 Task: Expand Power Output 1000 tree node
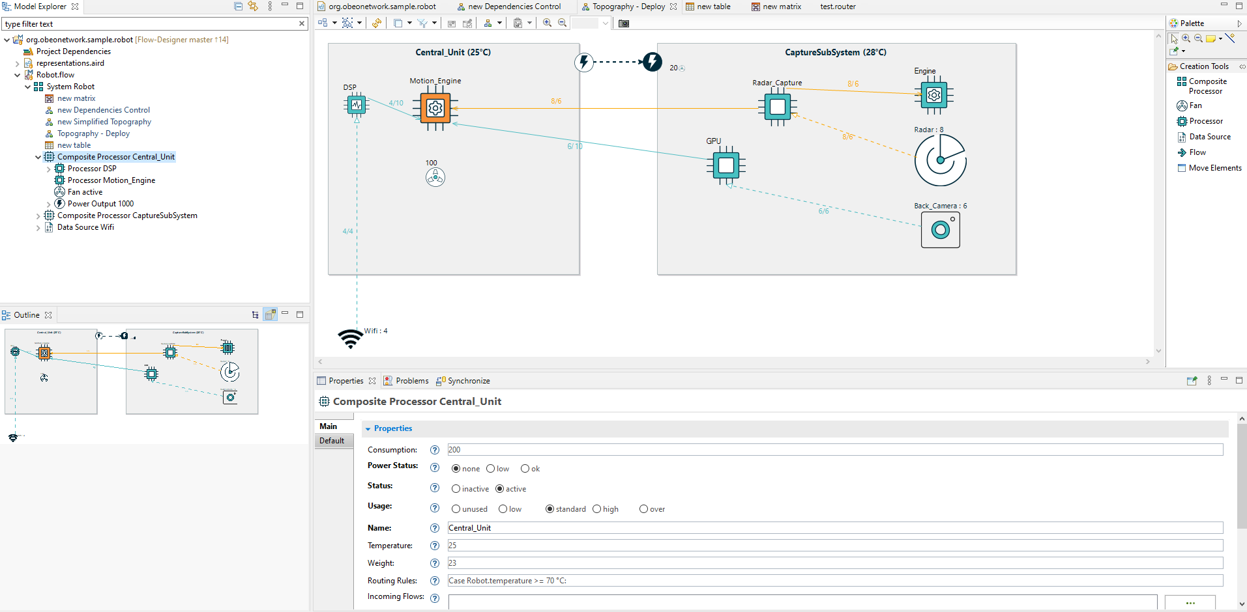(48, 204)
